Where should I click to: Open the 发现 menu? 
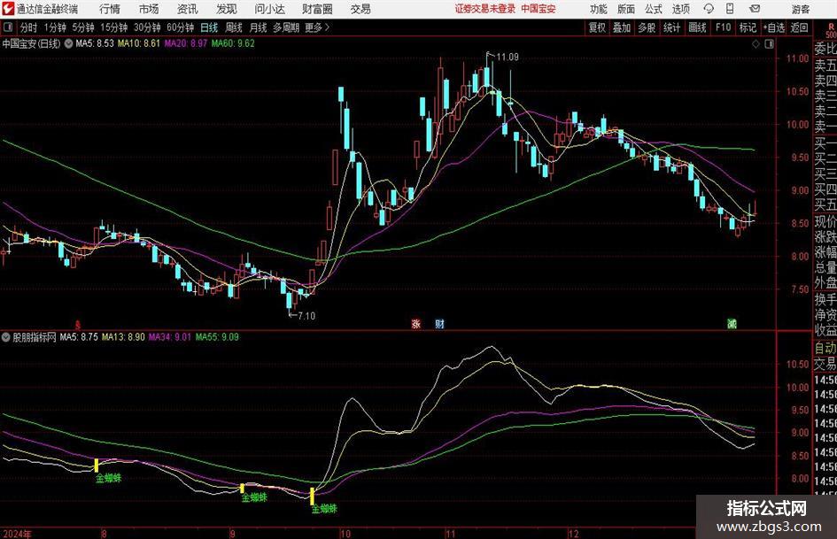(x=227, y=9)
